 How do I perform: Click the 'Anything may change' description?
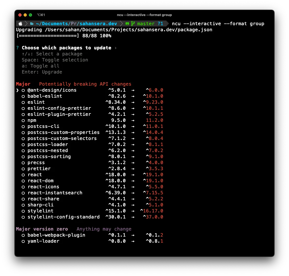tap(104, 229)
